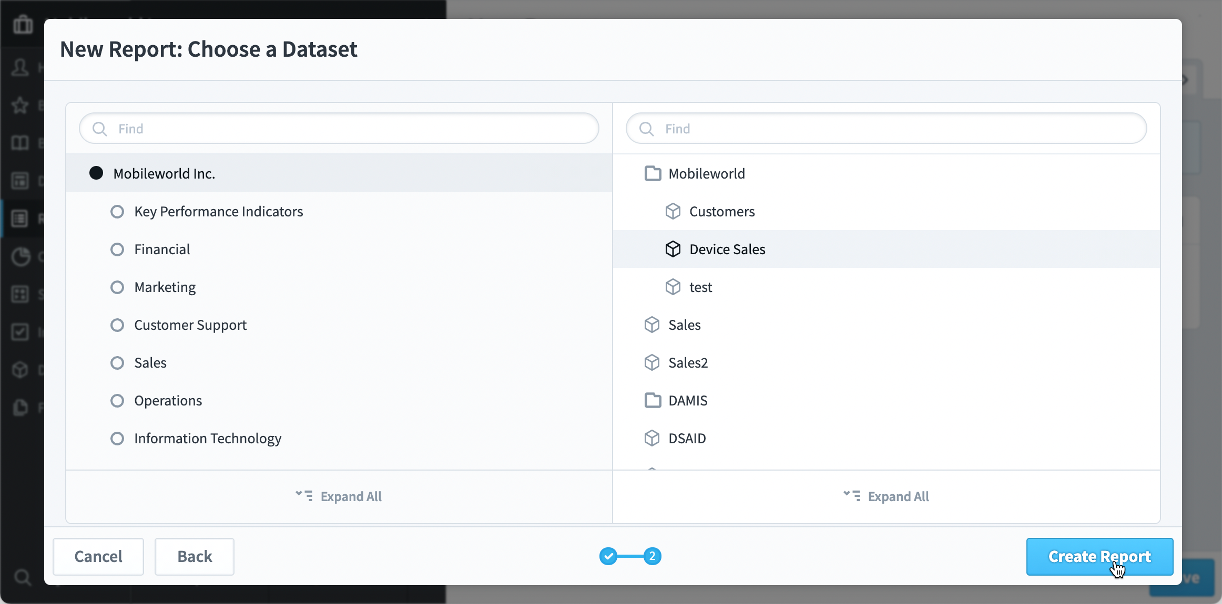The image size is (1222, 604).
Task: Choose the test dataset row
Action: [x=887, y=287]
